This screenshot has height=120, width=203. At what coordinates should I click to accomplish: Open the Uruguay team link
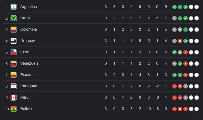coord(28,41)
